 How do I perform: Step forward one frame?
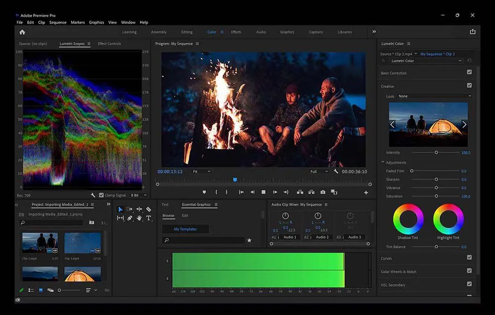coord(275,192)
